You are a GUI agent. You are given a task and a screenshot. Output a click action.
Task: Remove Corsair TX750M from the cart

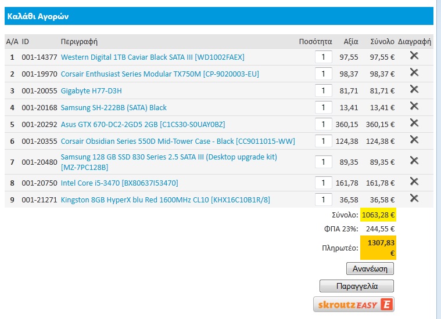coord(414,72)
